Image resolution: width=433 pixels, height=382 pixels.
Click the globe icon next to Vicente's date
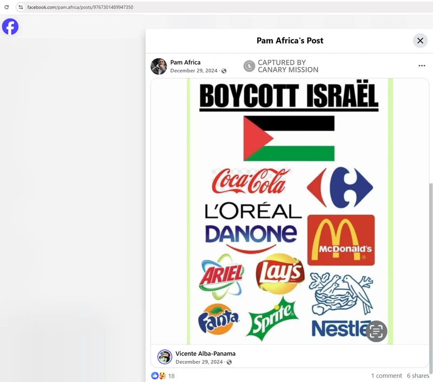click(x=229, y=362)
